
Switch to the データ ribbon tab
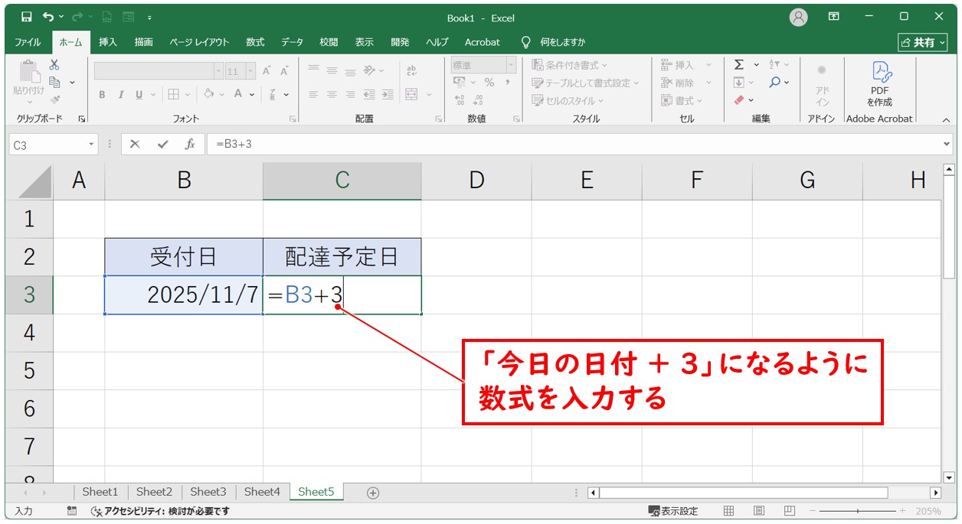[x=291, y=42]
